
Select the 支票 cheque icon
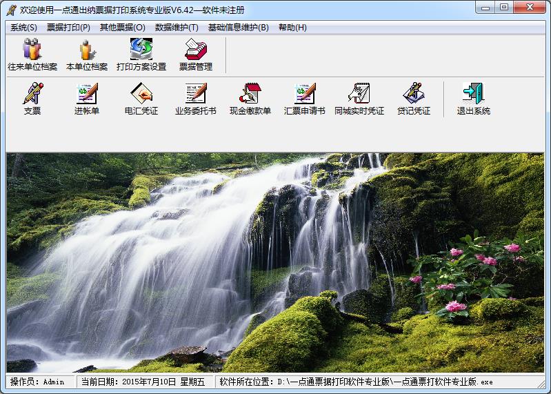32,99
